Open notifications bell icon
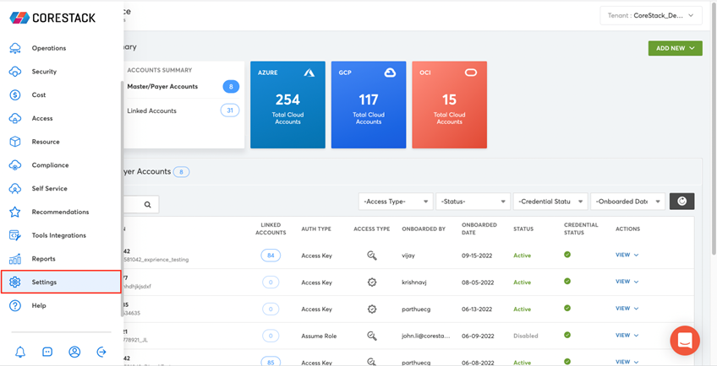The height and width of the screenshot is (366, 717). pyautogui.click(x=20, y=352)
